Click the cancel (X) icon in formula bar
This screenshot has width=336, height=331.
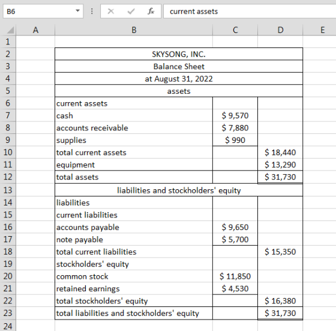click(111, 11)
